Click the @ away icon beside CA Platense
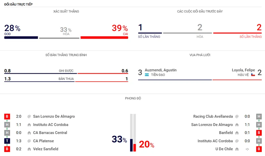Screen dimensions: 265x156 (x=29, y=141)
